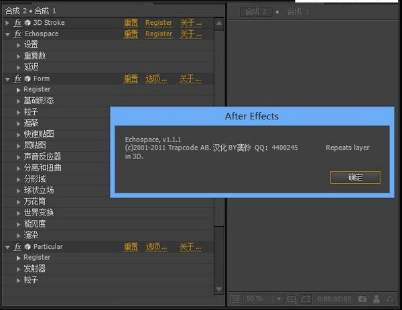Click Register link for Echospace
This screenshot has width=402, height=310.
[x=159, y=34]
